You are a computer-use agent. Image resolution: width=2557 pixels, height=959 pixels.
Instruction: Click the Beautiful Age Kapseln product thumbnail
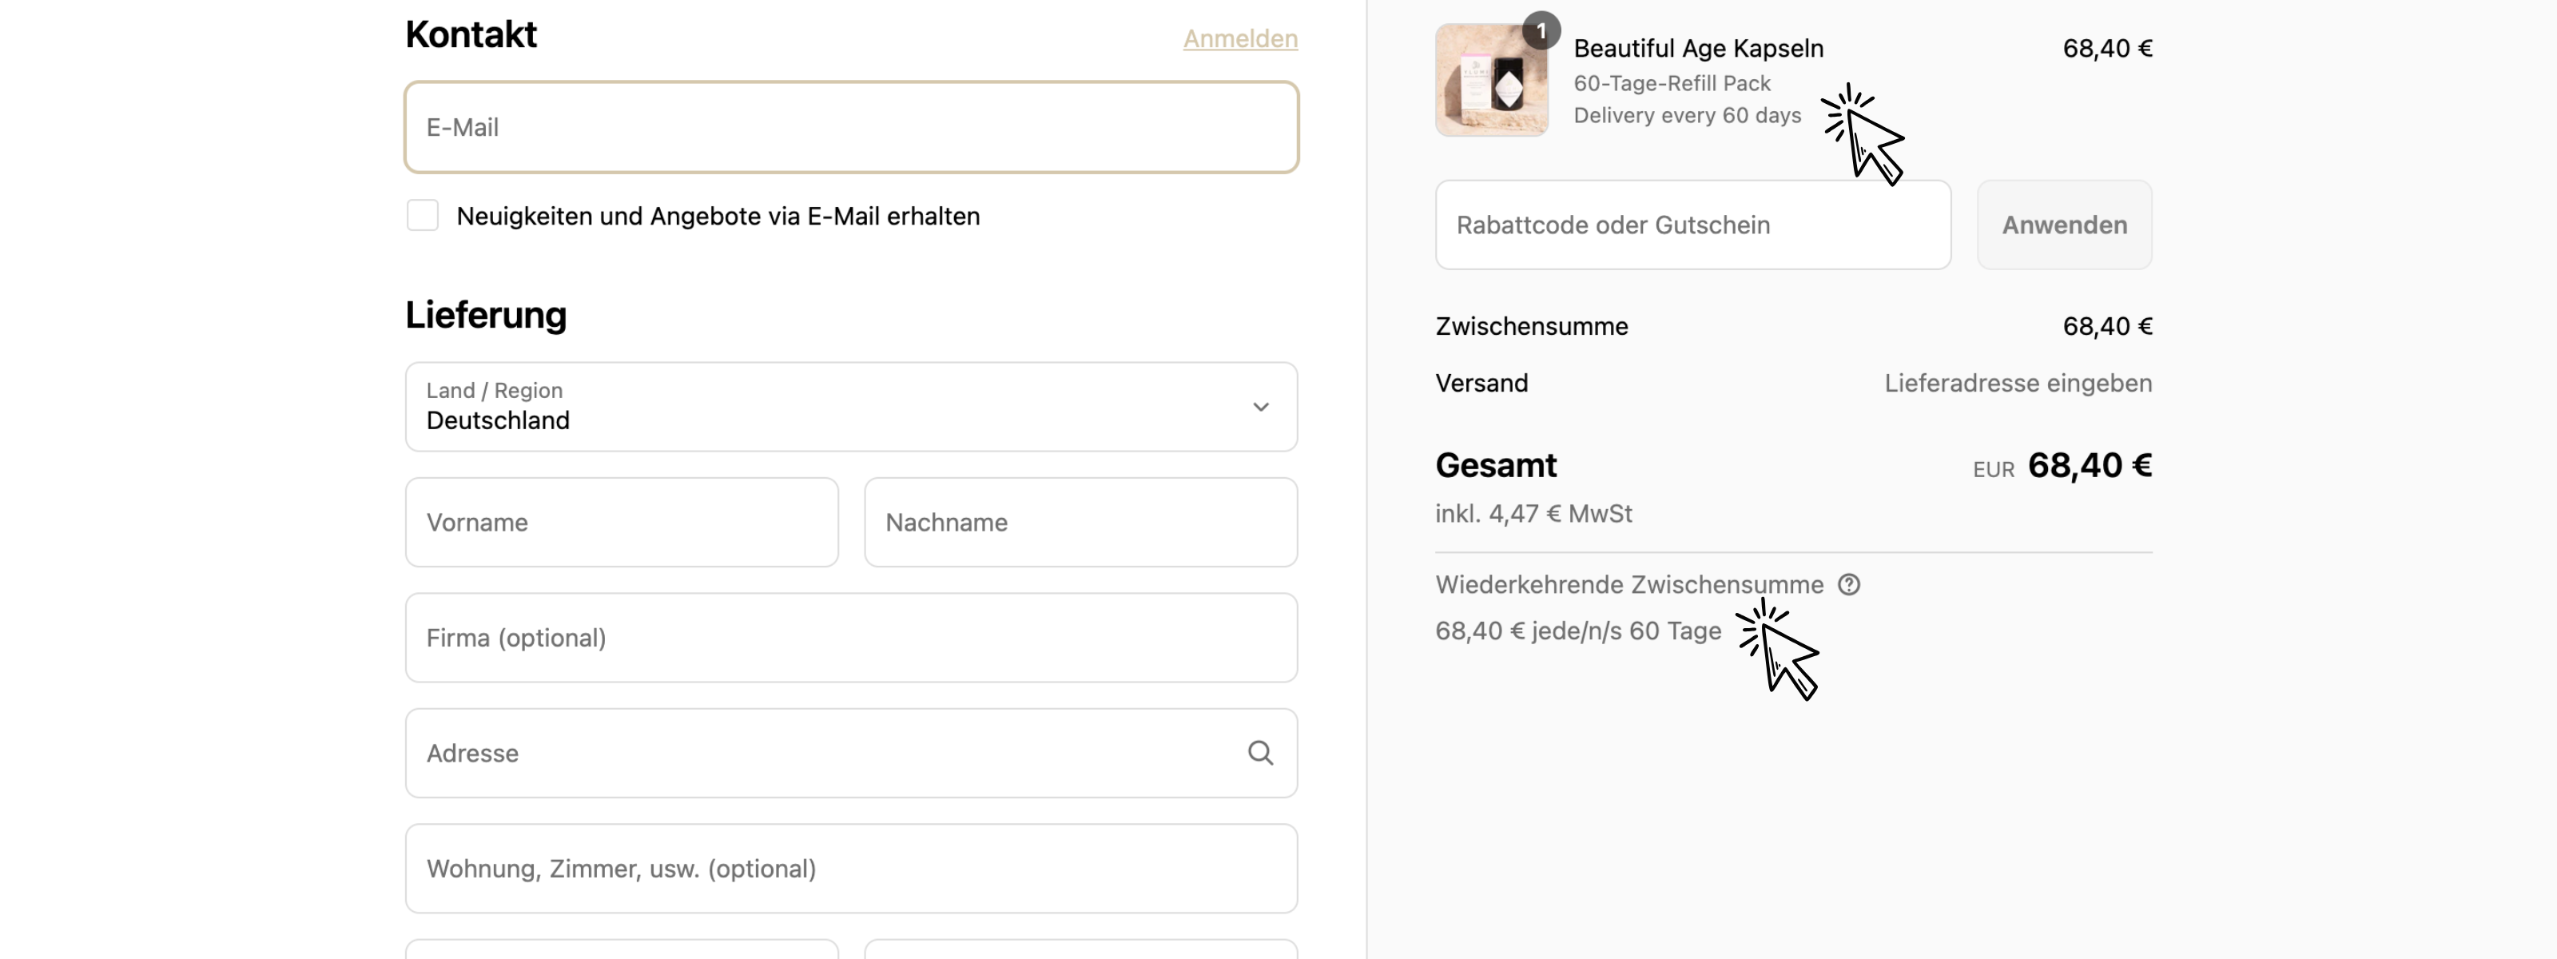coord(1492,81)
